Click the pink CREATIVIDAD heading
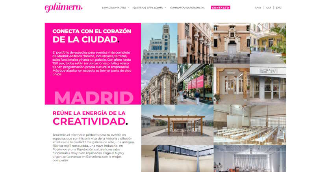315x172 pixels. [89, 121]
